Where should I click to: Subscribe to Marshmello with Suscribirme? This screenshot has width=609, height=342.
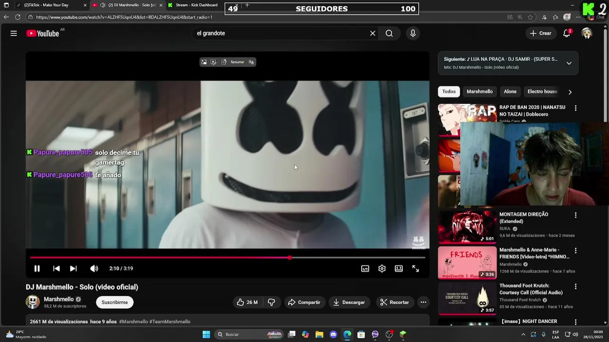pos(114,302)
